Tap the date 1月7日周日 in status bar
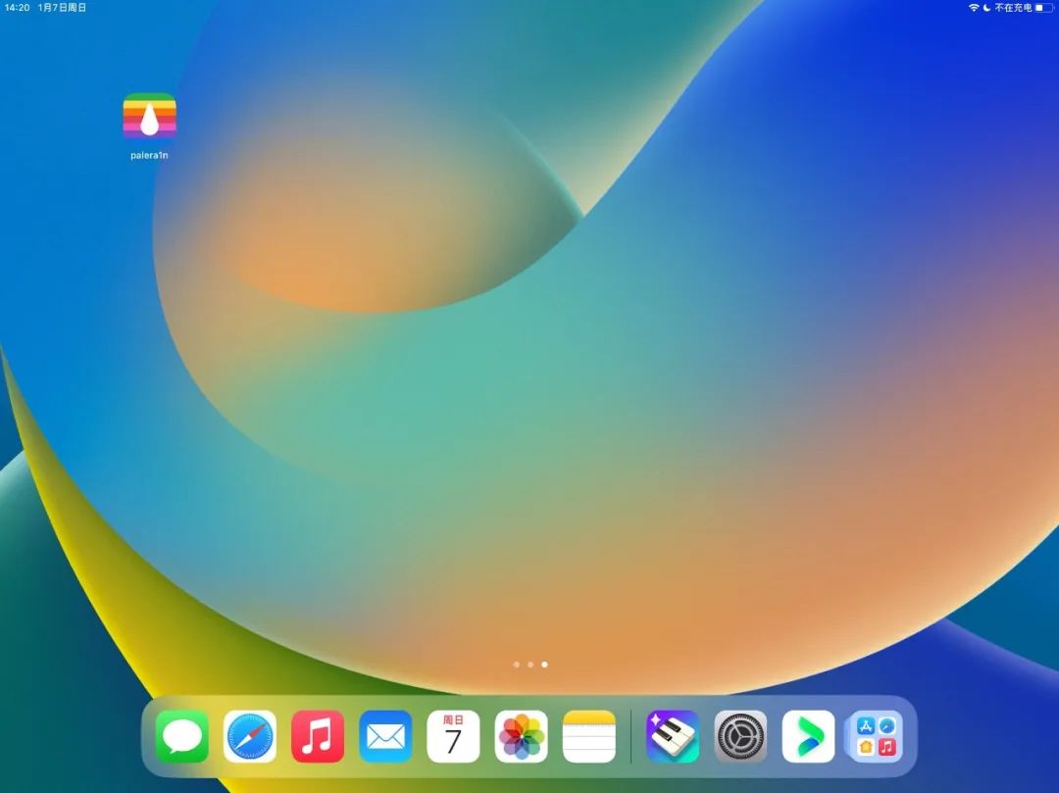Screen dimensions: 1059x793 (62, 8)
